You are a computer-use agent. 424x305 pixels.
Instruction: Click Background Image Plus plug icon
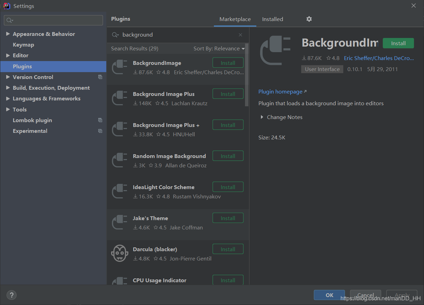(120, 98)
